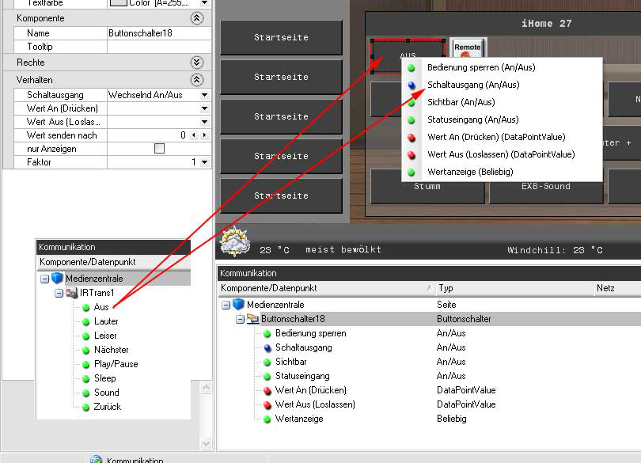The height and width of the screenshot is (463, 641).
Task: Collapse the Medienzentrale node in left tree
Action: pyautogui.click(x=44, y=279)
